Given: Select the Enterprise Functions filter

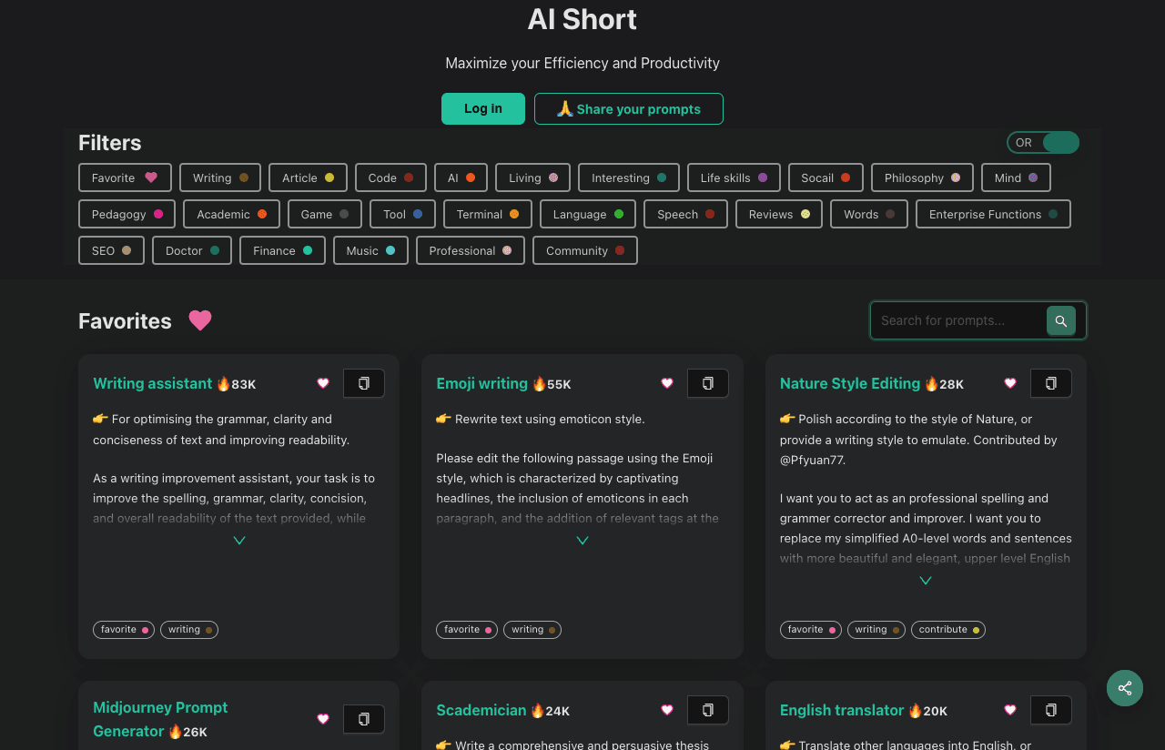Looking at the screenshot, I should [993, 214].
